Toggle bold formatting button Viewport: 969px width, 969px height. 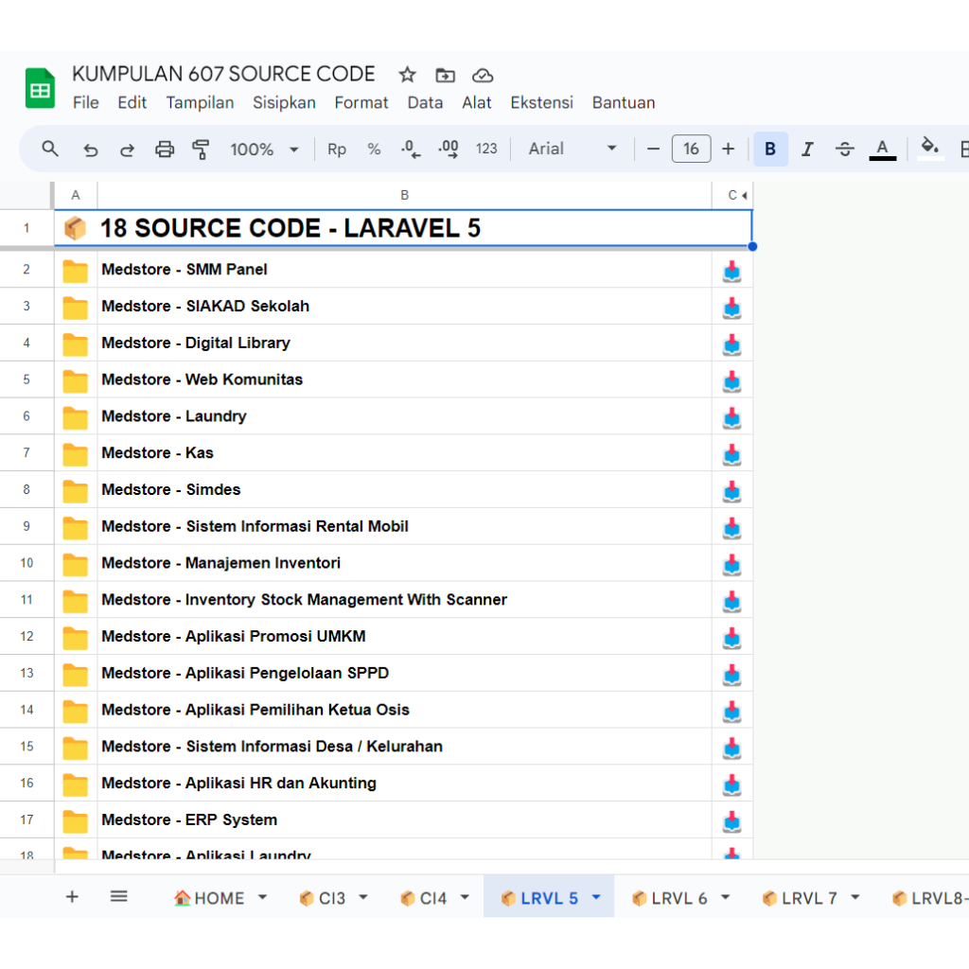click(x=770, y=150)
